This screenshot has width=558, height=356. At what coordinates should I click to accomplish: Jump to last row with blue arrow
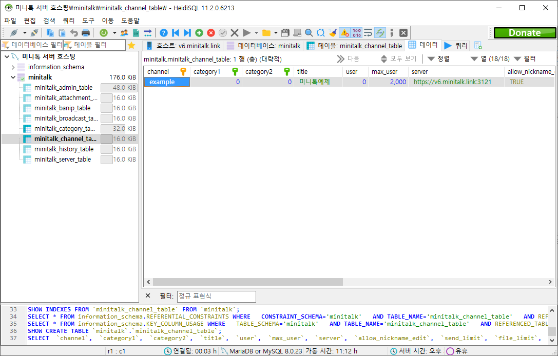click(x=187, y=33)
